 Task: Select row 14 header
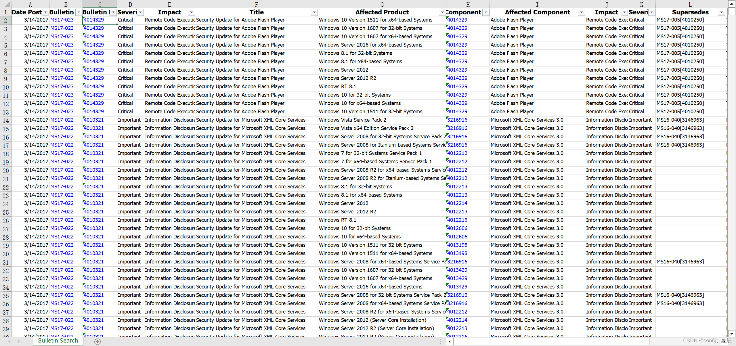(x=5, y=121)
